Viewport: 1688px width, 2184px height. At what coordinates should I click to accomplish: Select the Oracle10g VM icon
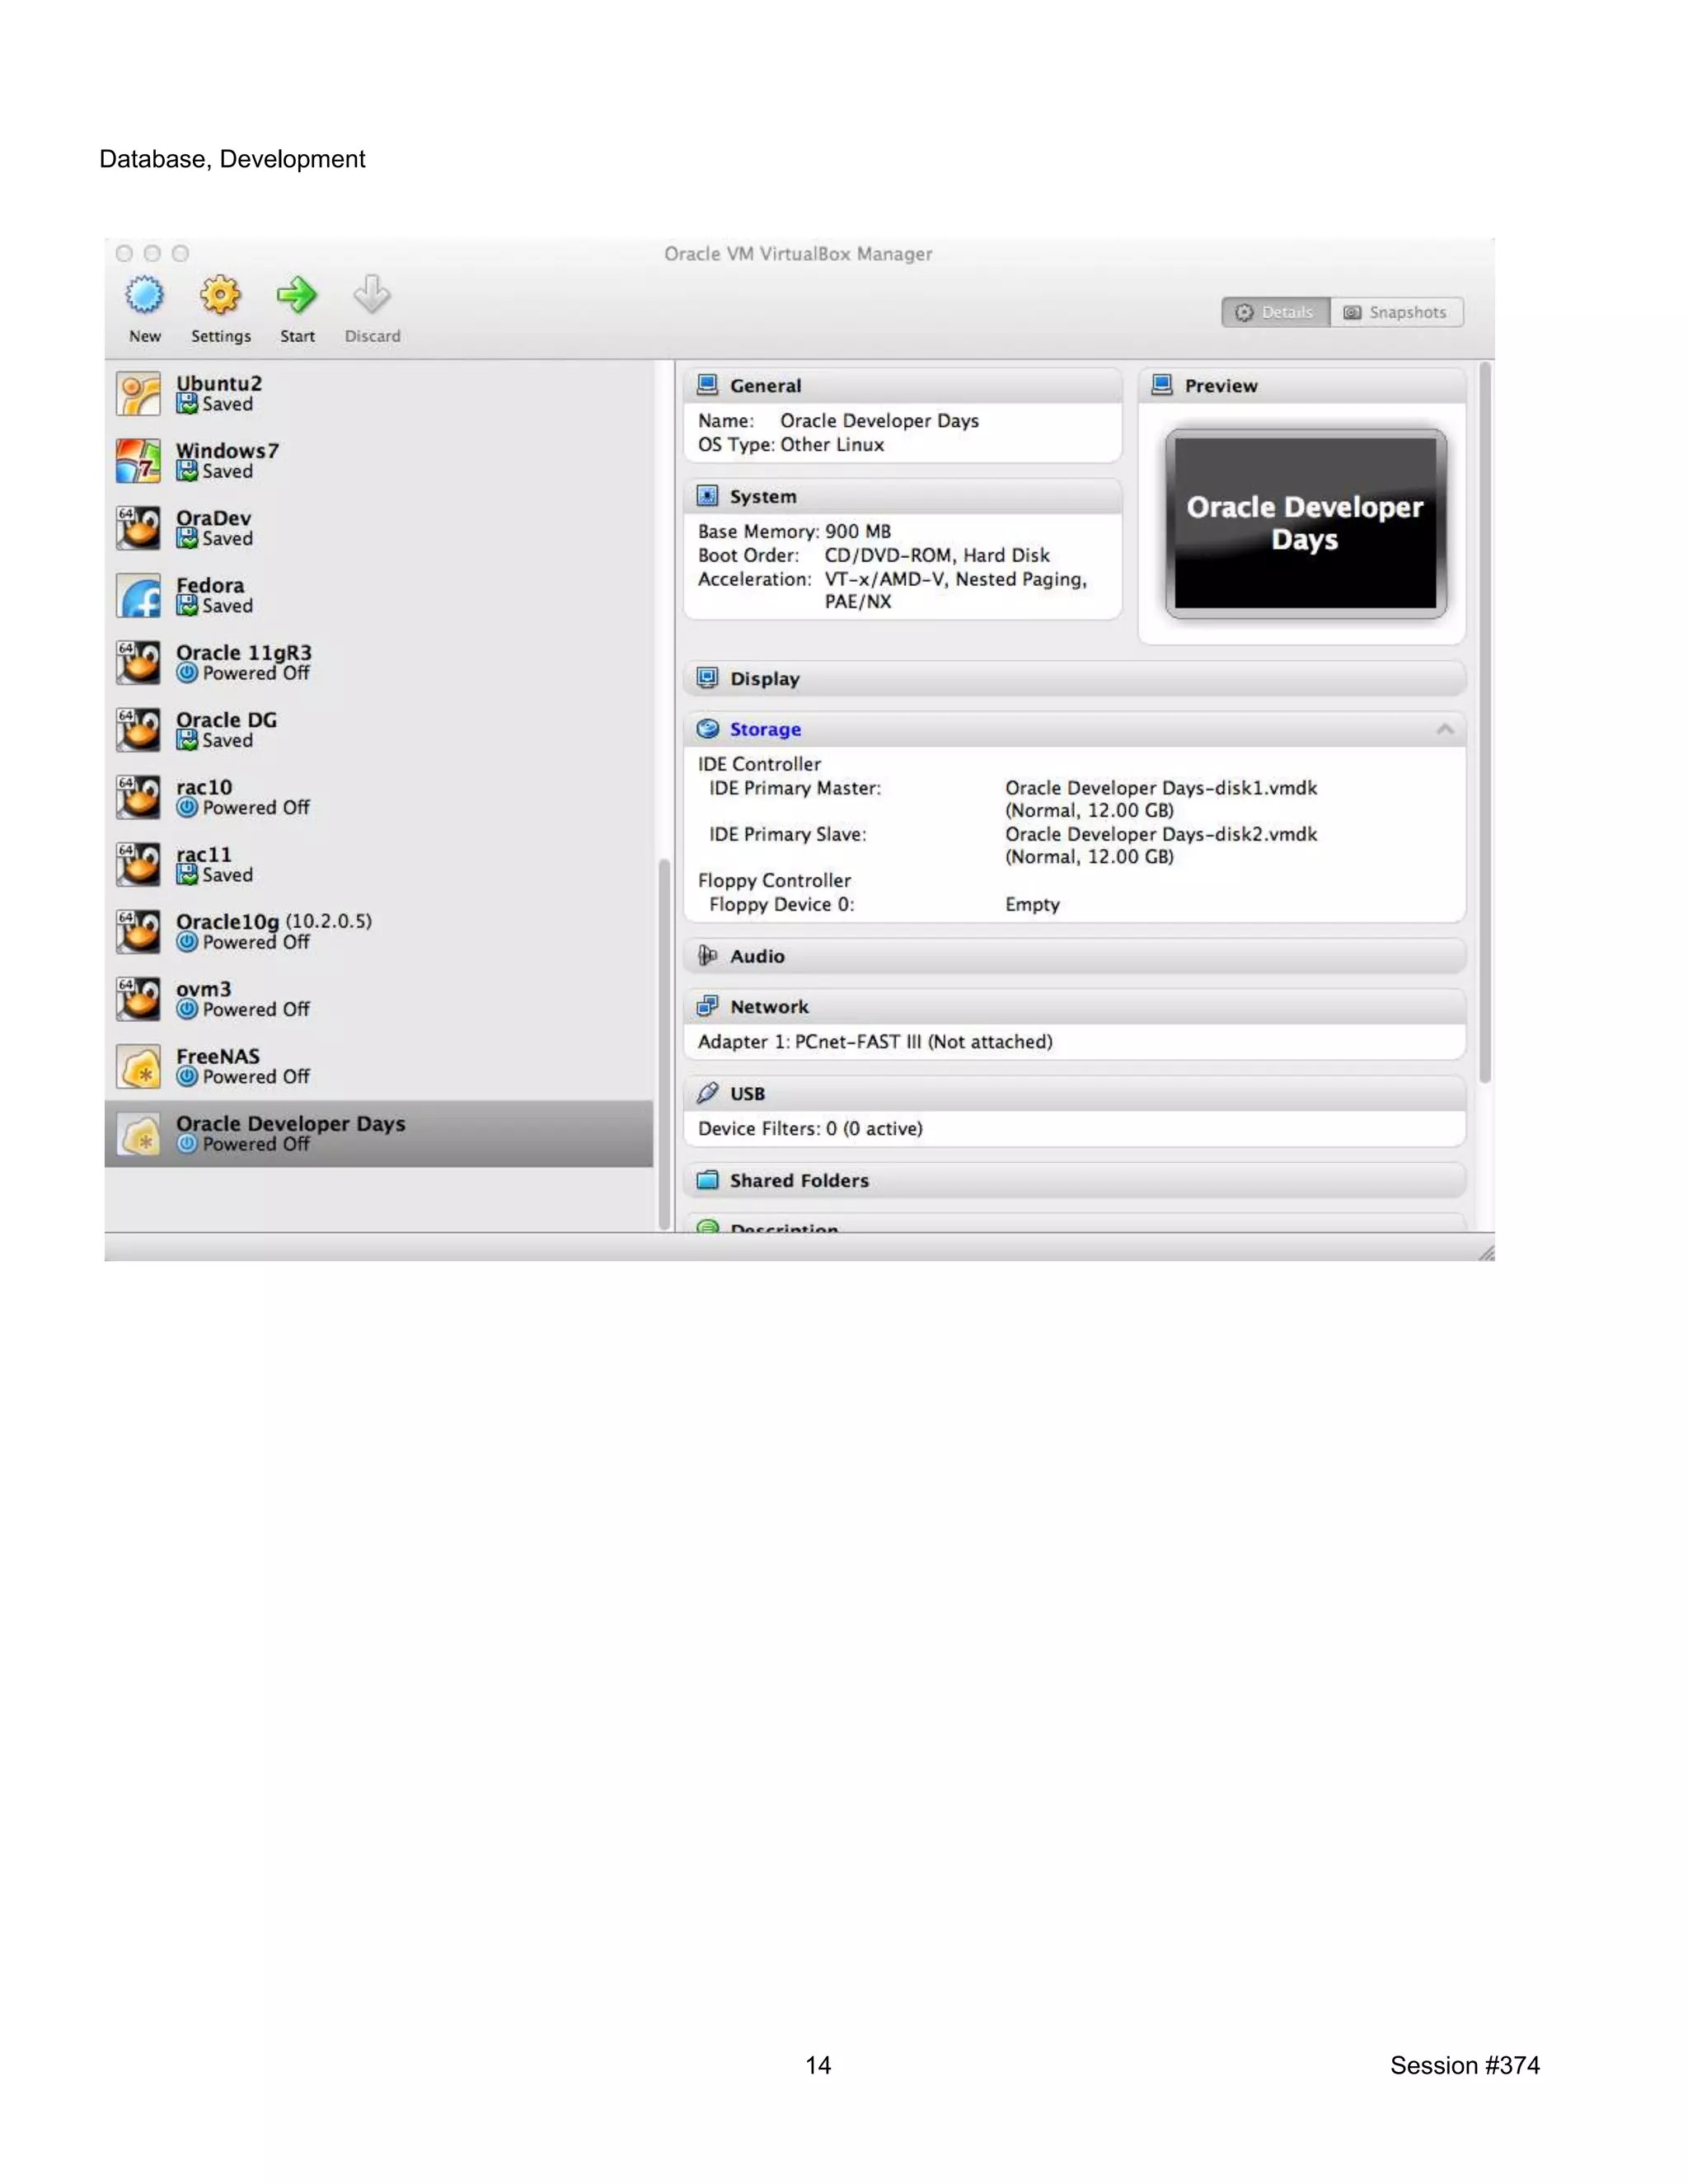click(138, 932)
